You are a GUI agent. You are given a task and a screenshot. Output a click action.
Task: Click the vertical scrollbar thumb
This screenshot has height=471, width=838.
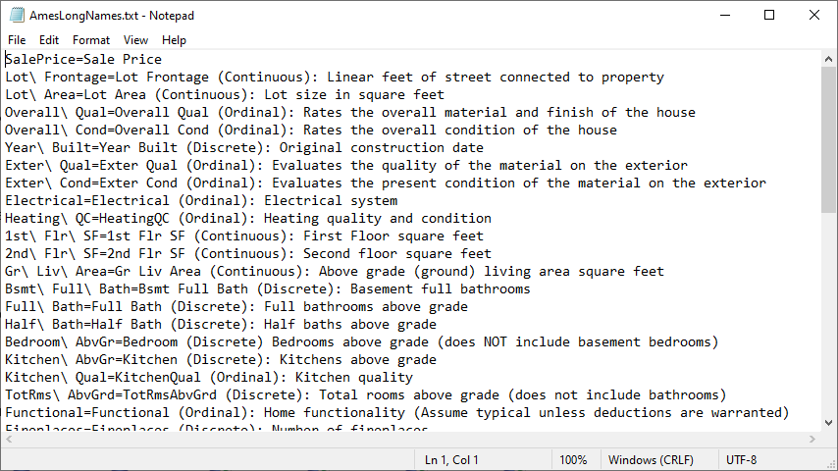[x=828, y=140]
